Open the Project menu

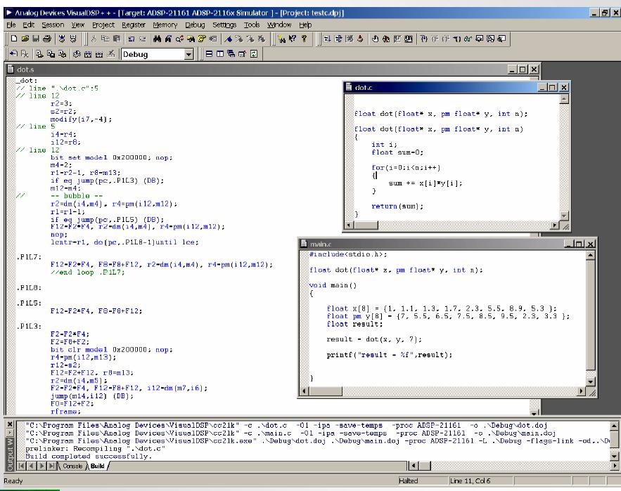[103, 25]
